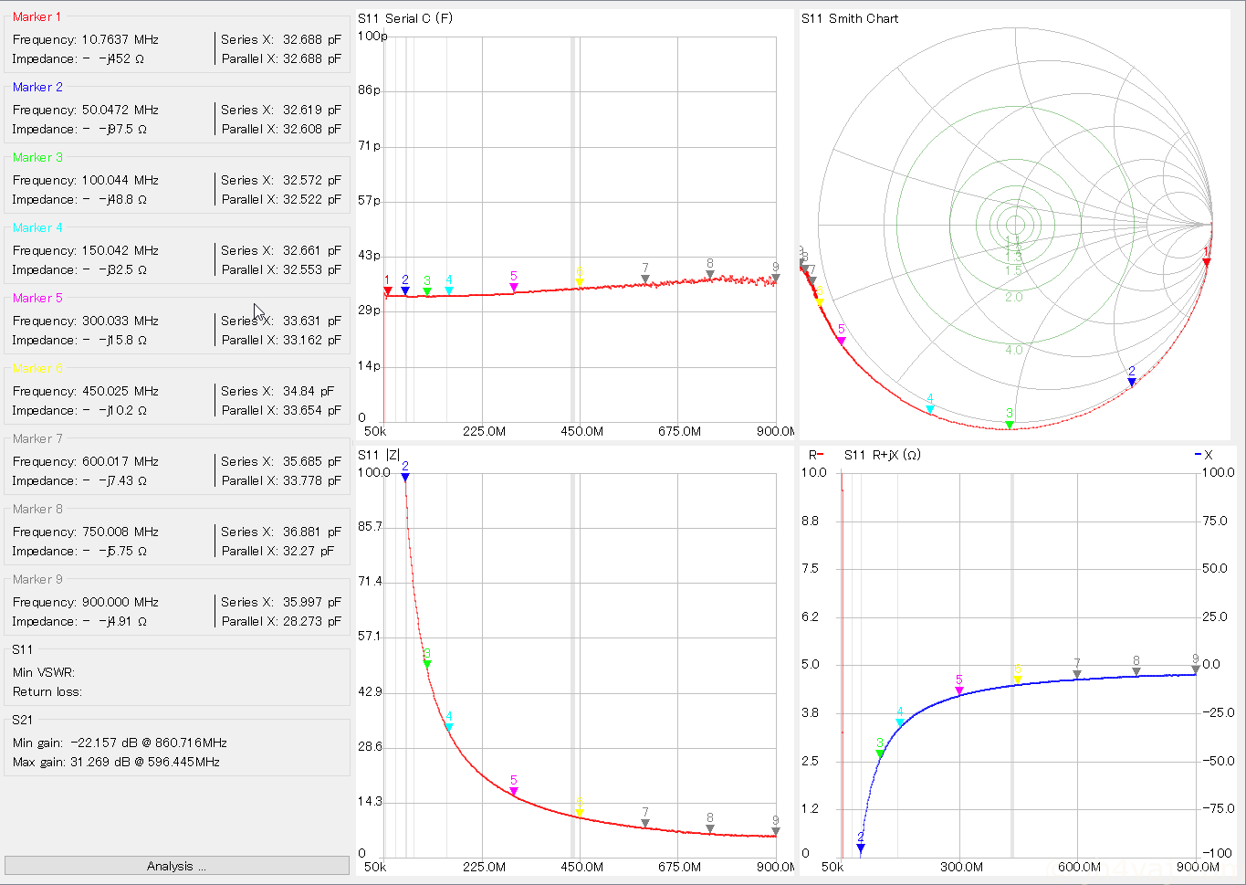Click the red Marker 1 heading
1246x885 pixels.
pos(37,16)
